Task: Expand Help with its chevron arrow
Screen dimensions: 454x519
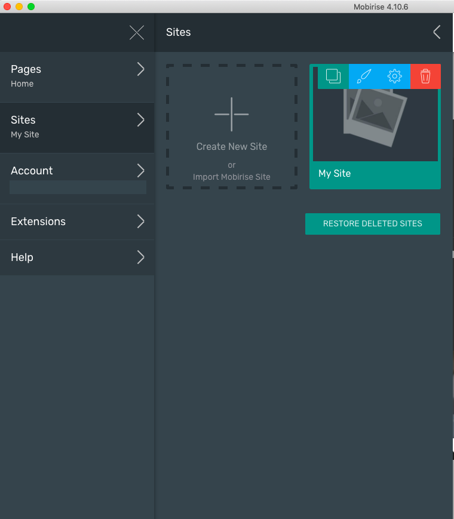Action: (141, 257)
